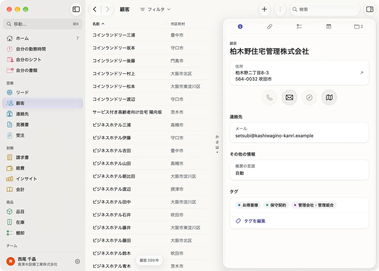Sort by the 市区町村 column header
The image size is (379, 271).
(178, 24)
